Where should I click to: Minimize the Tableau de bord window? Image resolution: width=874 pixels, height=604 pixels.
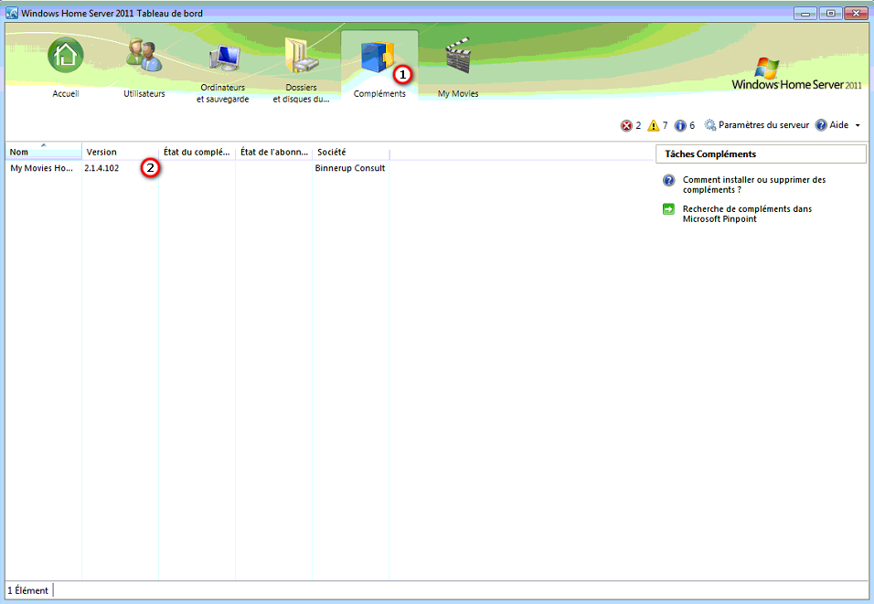(805, 13)
